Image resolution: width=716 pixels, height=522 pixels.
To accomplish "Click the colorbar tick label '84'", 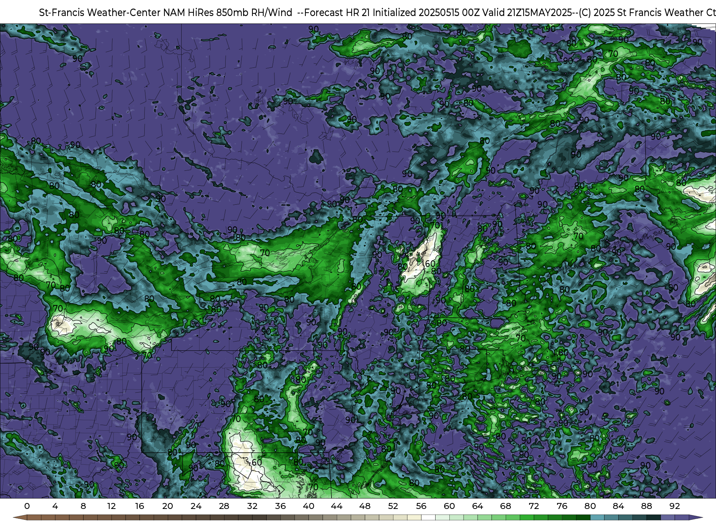I will pyautogui.click(x=618, y=506).
